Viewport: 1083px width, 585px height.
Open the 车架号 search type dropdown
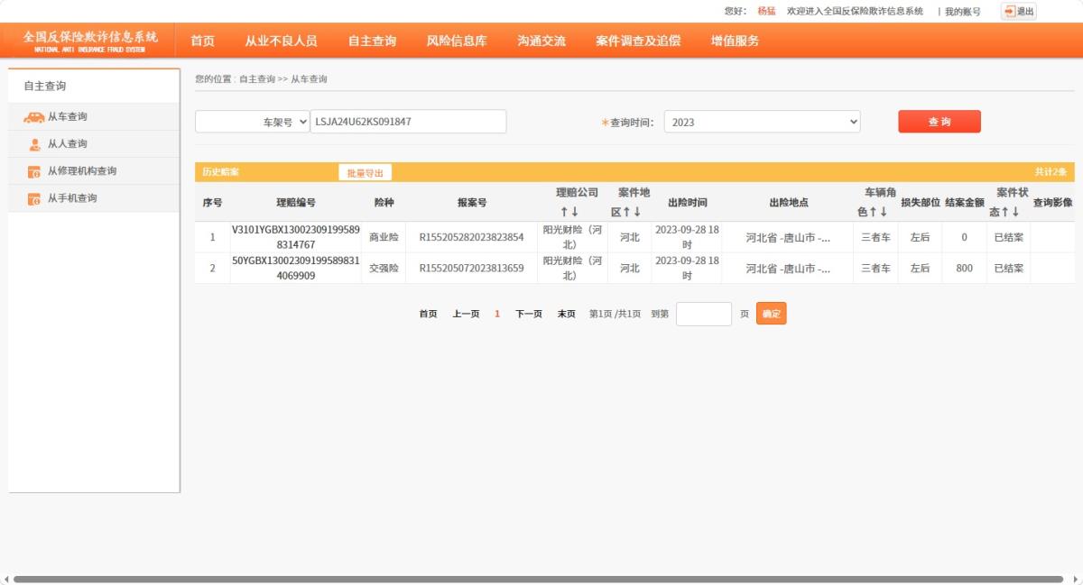point(253,122)
